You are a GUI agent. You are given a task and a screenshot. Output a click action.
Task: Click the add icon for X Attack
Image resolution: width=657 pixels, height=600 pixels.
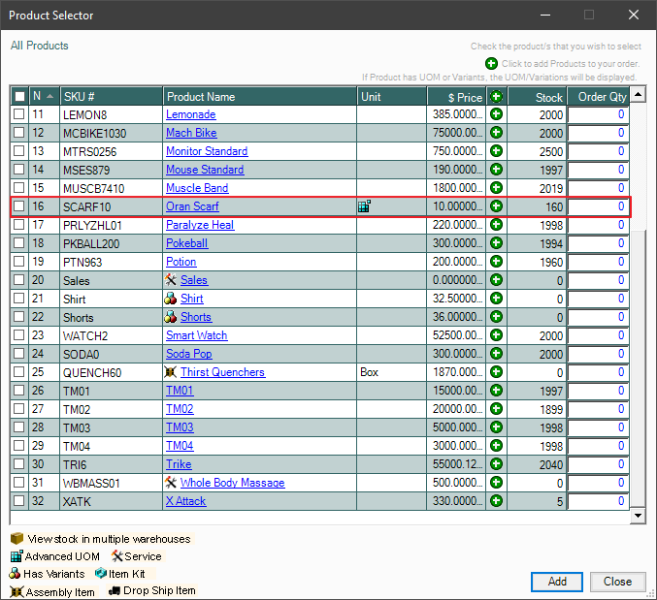tap(496, 501)
